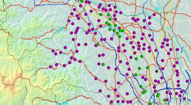Click the westernmost purple station marker
This screenshot has width=191, height=105.
coord(51,67)
